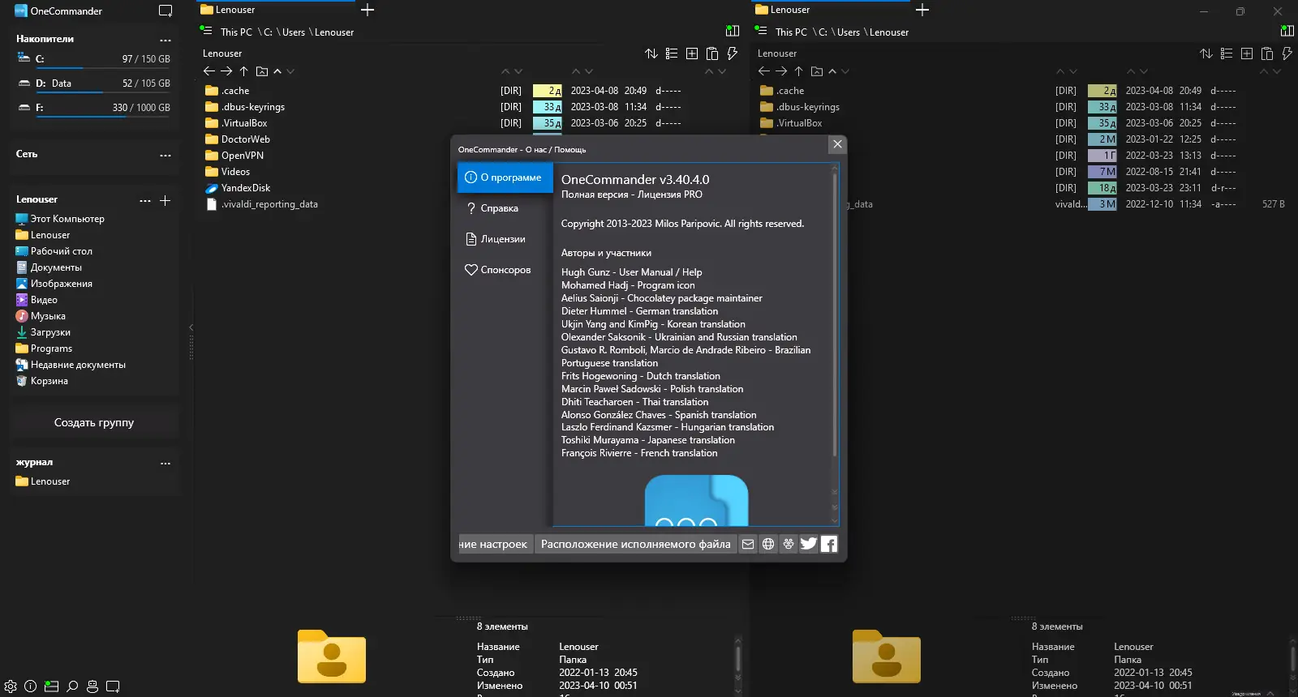Go up one folder in the right pane
Image resolution: width=1298 pixels, height=697 pixels.
pos(798,71)
